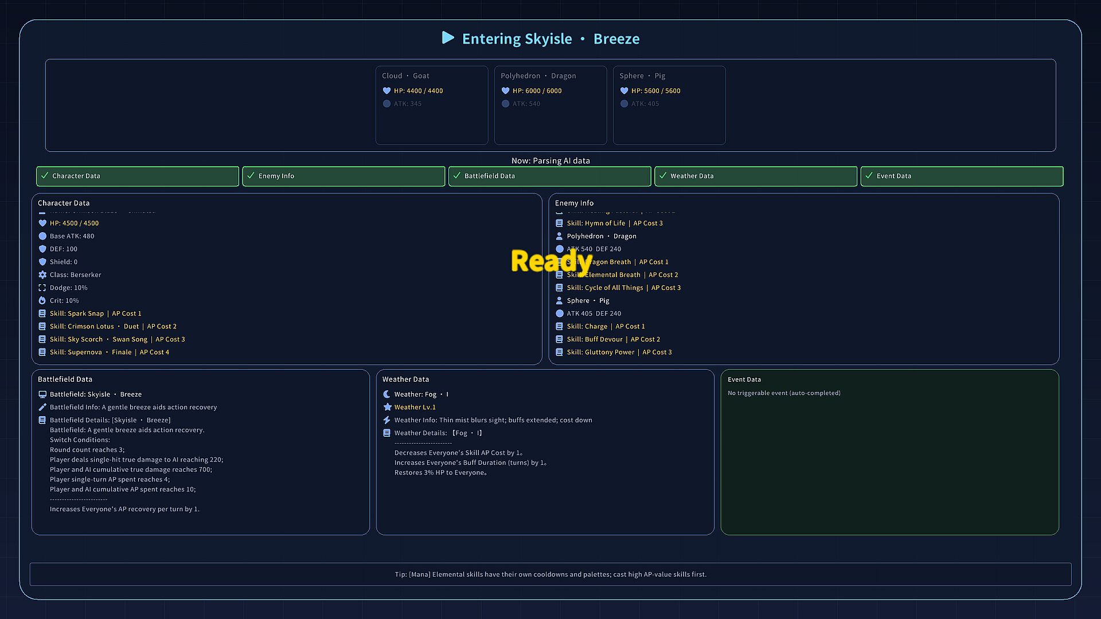Click Skill: Charge AP Cost 1
The height and width of the screenshot is (619, 1101).
point(606,326)
